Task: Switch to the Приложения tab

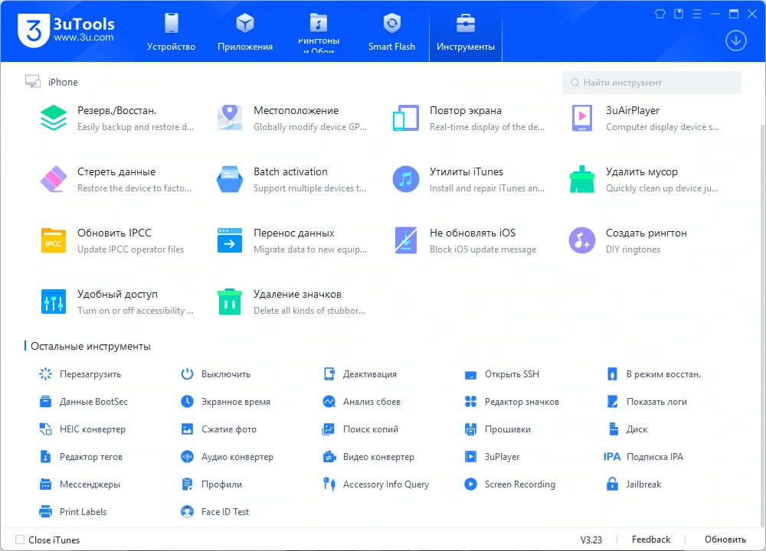Action: click(x=245, y=32)
